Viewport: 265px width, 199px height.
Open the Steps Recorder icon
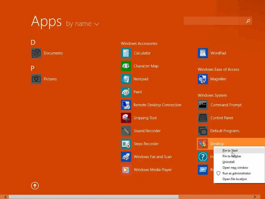tap(126, 144)
